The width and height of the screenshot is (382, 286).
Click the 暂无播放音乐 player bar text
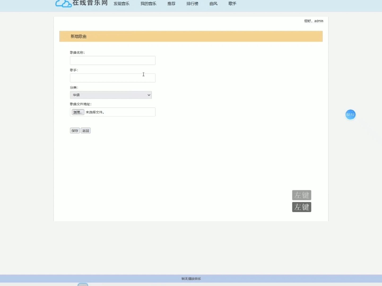[x=191, y=279]
